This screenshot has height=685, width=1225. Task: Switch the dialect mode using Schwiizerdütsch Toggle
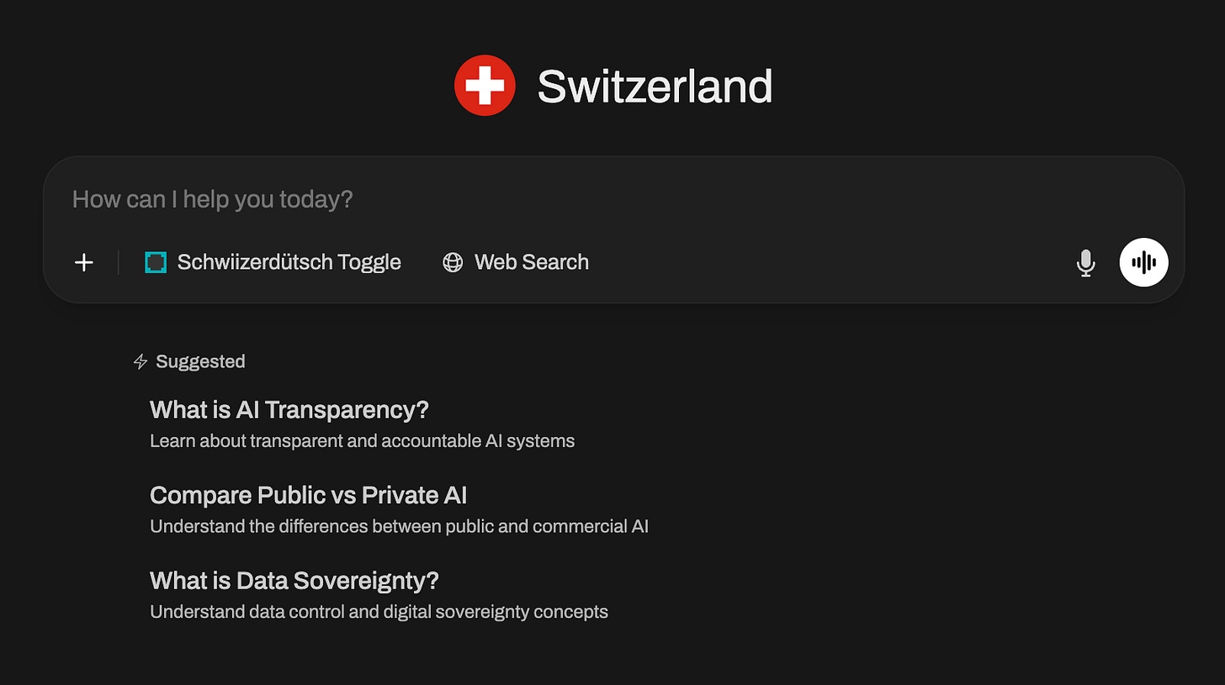point(289,262)
